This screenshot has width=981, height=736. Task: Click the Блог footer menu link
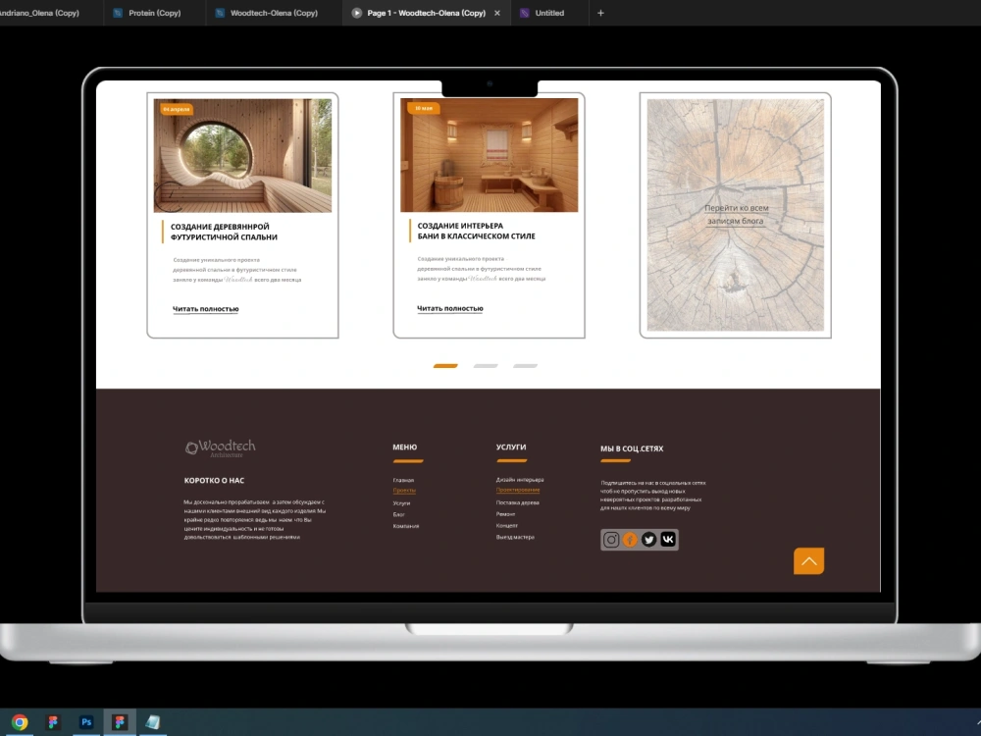pos(398,514)
